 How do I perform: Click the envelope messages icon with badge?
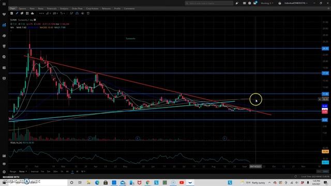click(255, 3)
